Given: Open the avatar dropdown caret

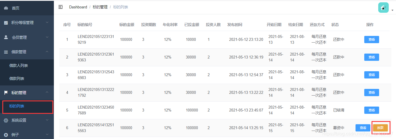Looking at the screenshot, I should 392,10.
